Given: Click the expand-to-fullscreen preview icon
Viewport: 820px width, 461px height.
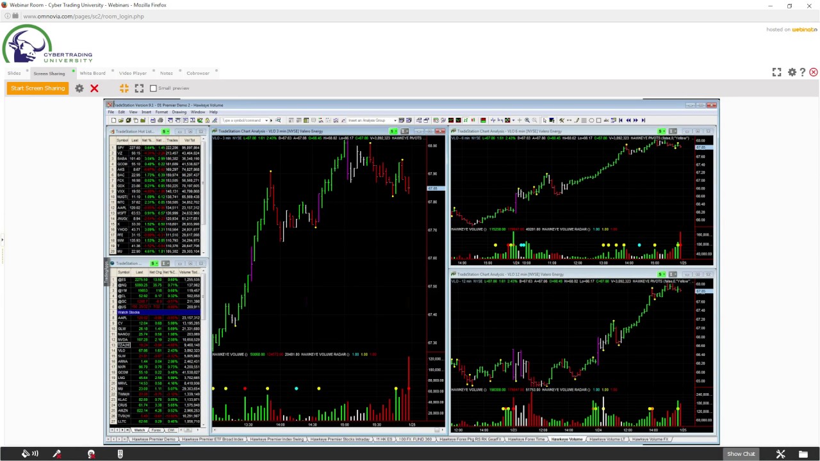Looking at the screenshot, I should point(139,88).
